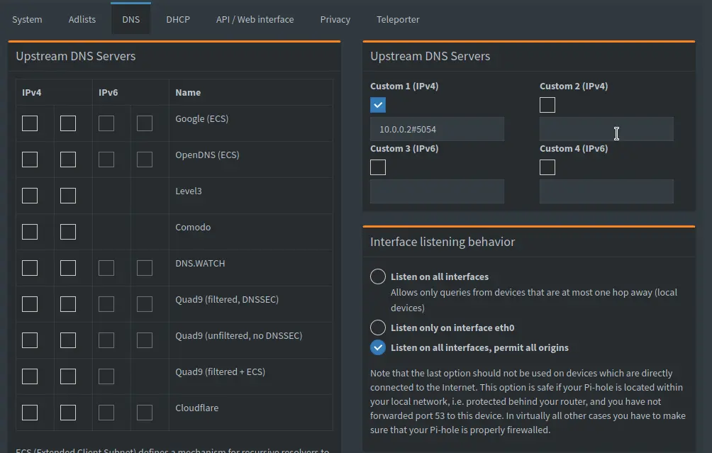The image size is (712, 453).
Task: Tick second IPv4 checkbox for OpenDNS (ECS)
Action: click(68, 160)
